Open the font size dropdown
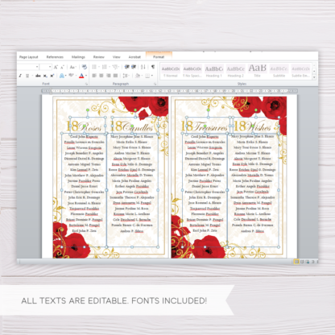Screen dimensions: 335x335 (50, 67)
